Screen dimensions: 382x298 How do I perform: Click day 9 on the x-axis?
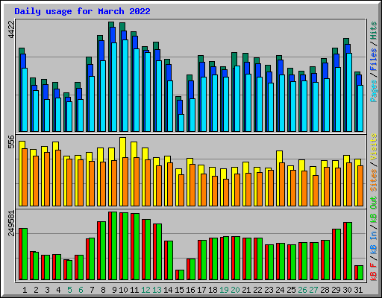[x=114, y=290]
